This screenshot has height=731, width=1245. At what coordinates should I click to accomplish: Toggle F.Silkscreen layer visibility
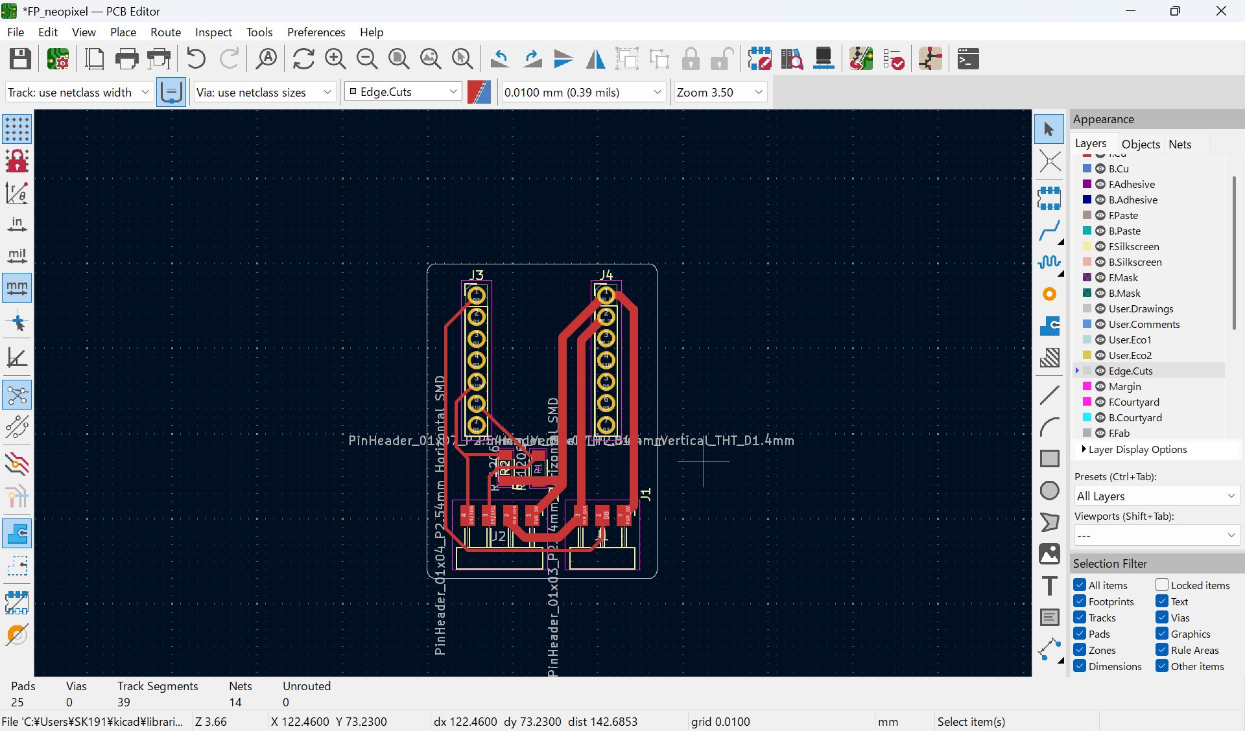click(1100, 246)
